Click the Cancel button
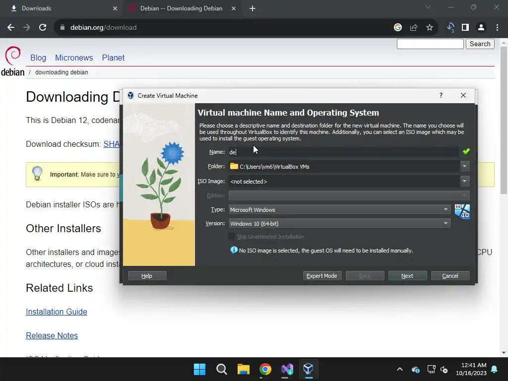508x381 pixels. [450, 276]
